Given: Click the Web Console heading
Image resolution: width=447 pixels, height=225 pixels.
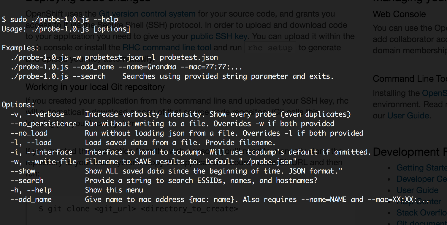Looking at the screenshot, I should click(399, 14).
